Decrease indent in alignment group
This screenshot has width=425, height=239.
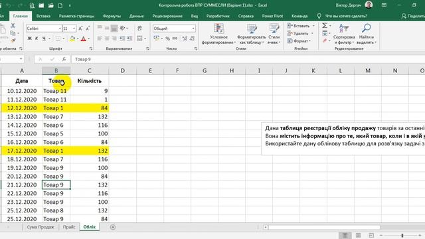click(122, 39)
